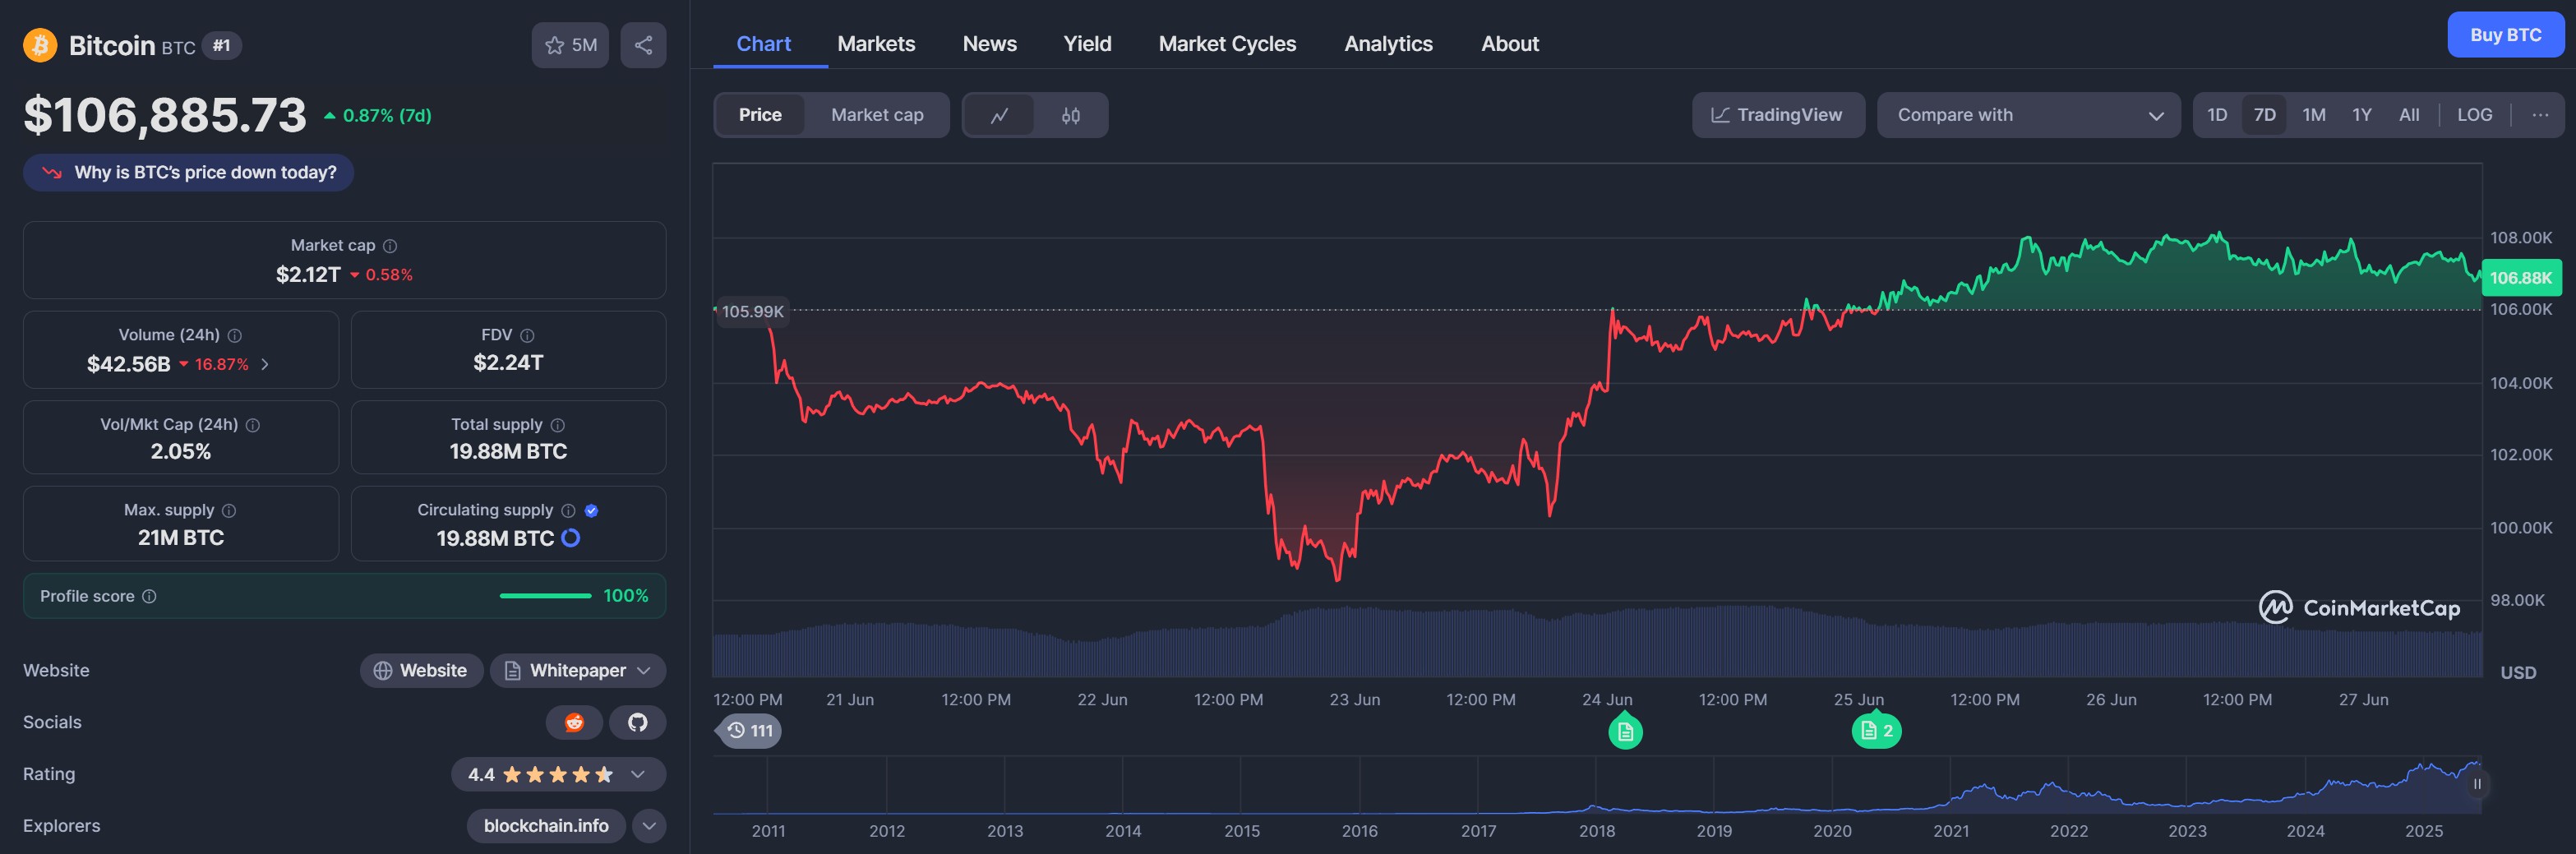Select Price chart mode
The width and height of the screenshot is (2576, 854).
coord(760,115)
